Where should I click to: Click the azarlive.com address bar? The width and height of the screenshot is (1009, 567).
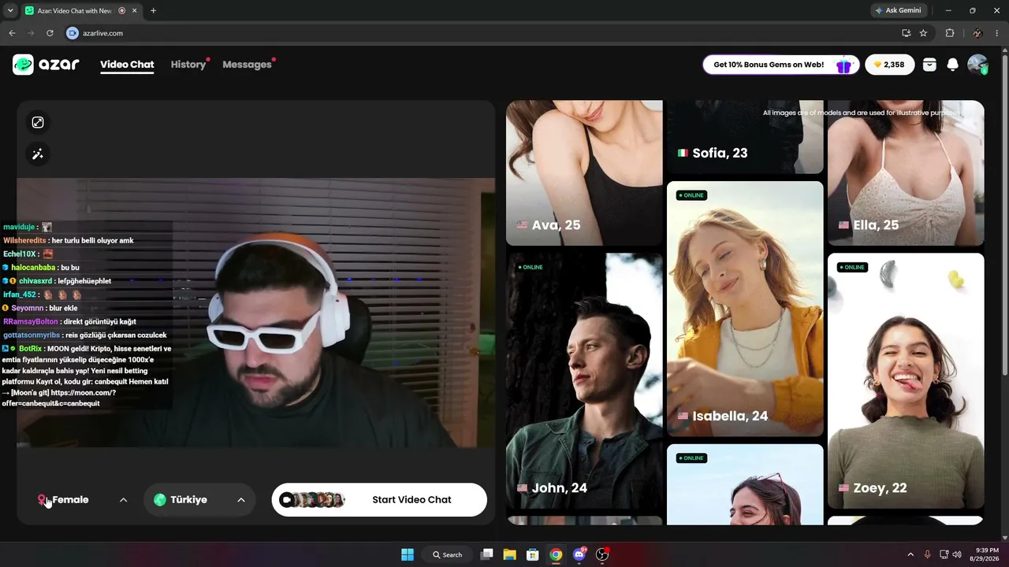coord(481,33)
